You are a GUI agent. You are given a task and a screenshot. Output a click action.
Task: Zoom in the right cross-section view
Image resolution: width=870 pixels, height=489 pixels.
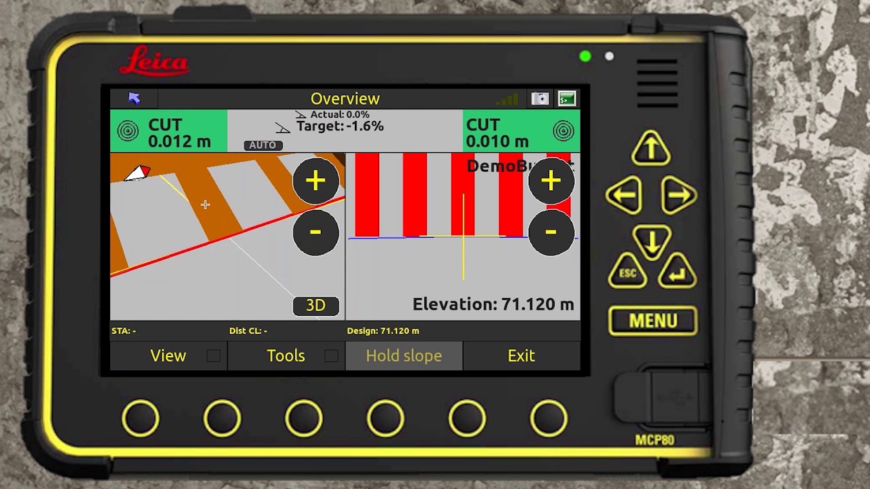(x=551, y=181)
